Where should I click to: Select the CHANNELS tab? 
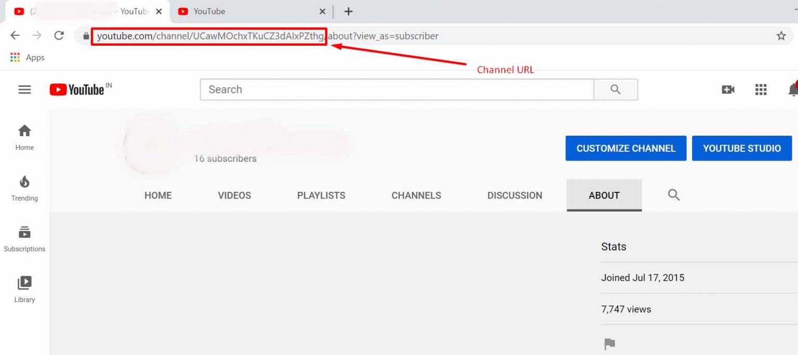pyautogui.click(x=416, y=195)
